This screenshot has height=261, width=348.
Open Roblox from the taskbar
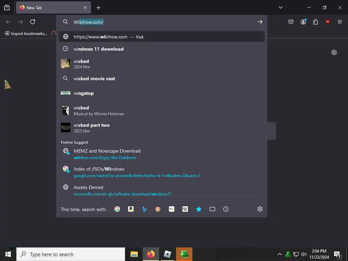(167, 254)
